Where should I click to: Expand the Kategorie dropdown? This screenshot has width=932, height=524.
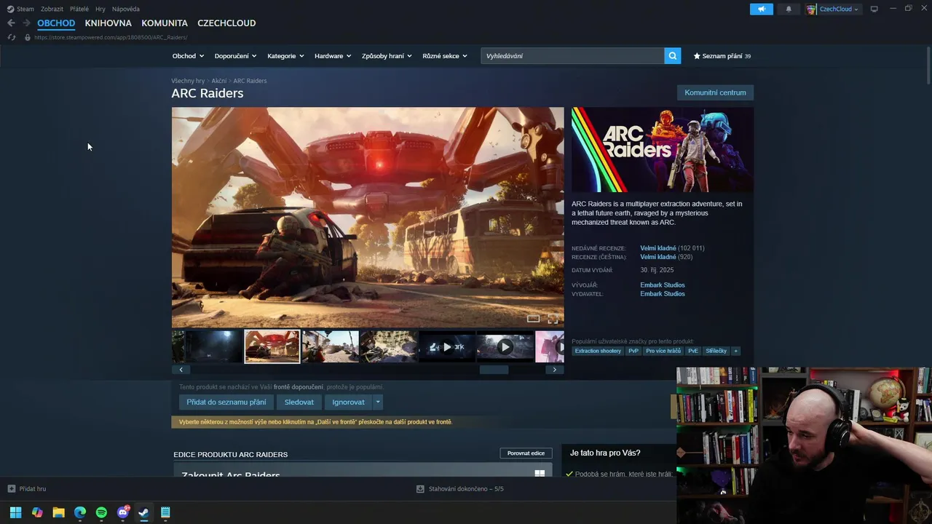tap(285, 56)
